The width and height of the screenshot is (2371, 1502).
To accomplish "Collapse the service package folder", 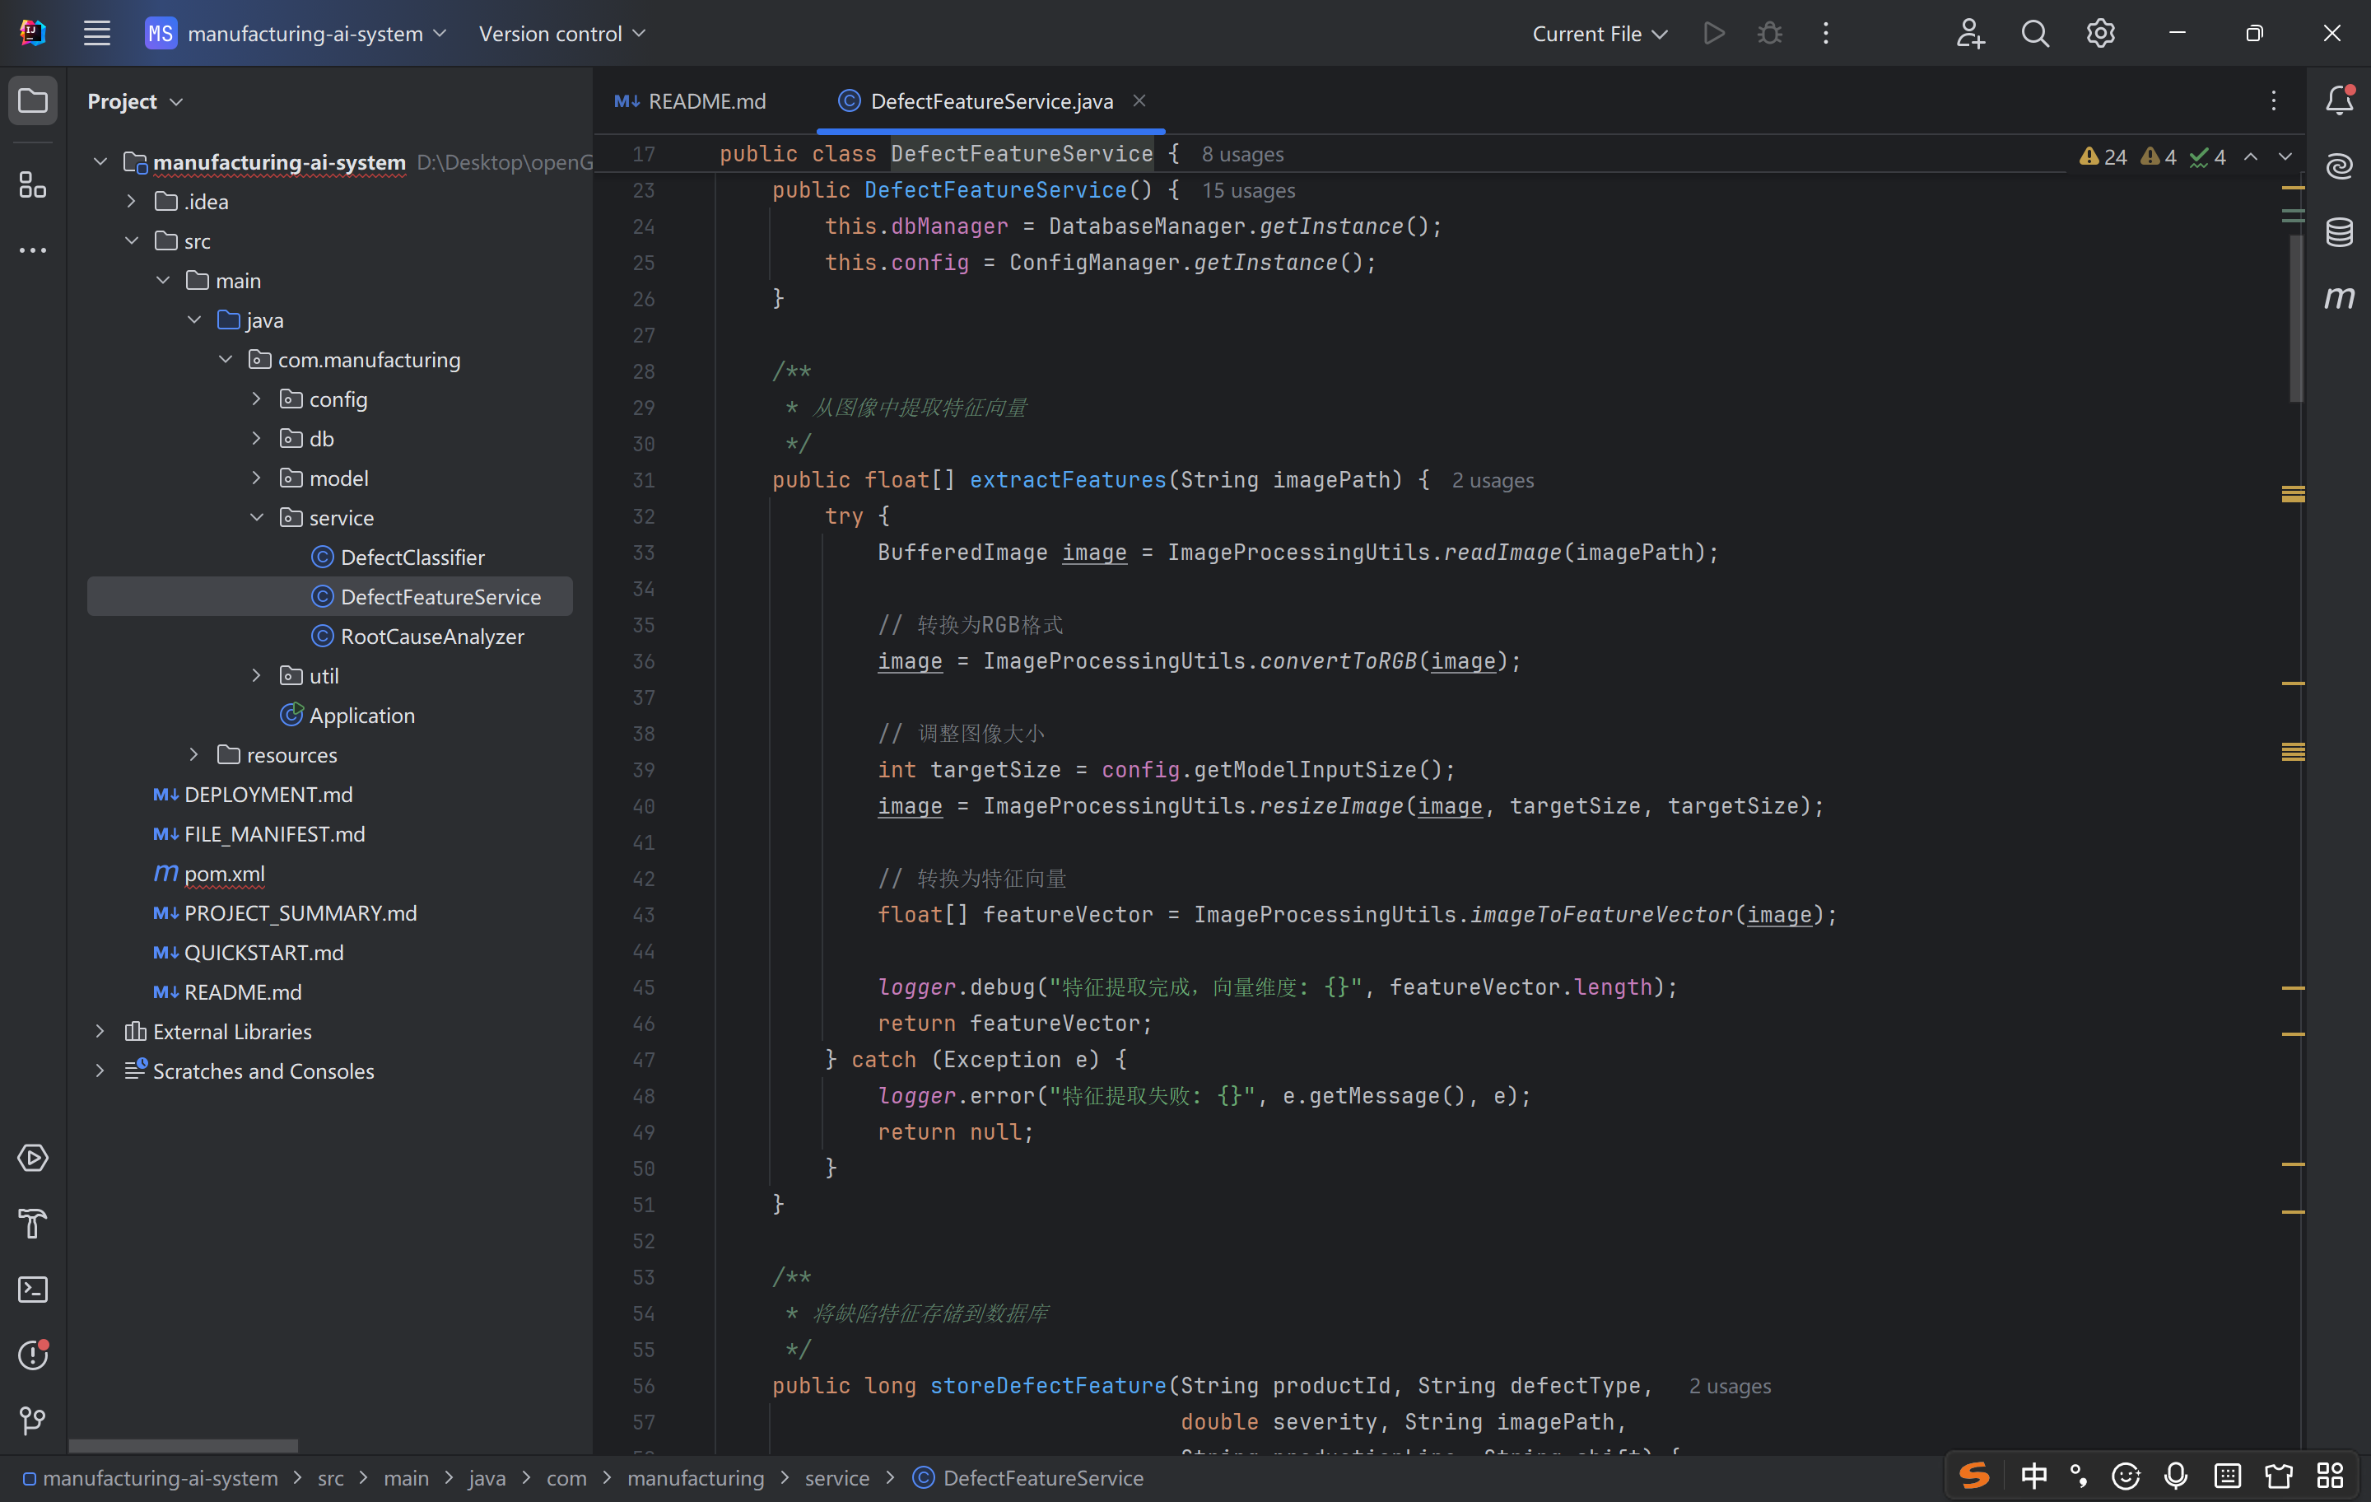I will point(257,517).
